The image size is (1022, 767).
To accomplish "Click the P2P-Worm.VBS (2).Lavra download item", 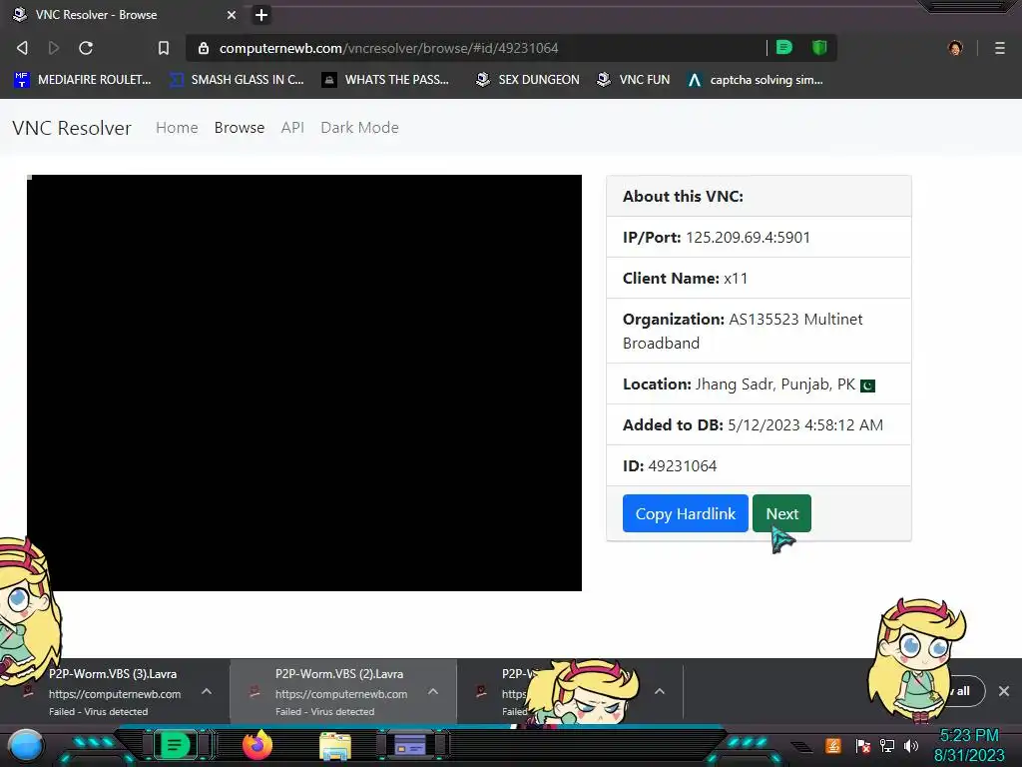I will [343, 691].
